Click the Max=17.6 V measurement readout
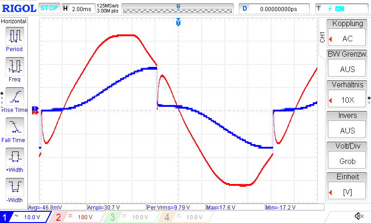The image size is (371, 223). click(236, 207)
